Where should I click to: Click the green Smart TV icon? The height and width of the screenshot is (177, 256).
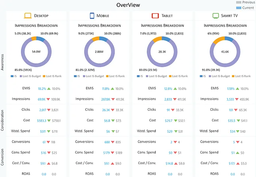[215, 16]
